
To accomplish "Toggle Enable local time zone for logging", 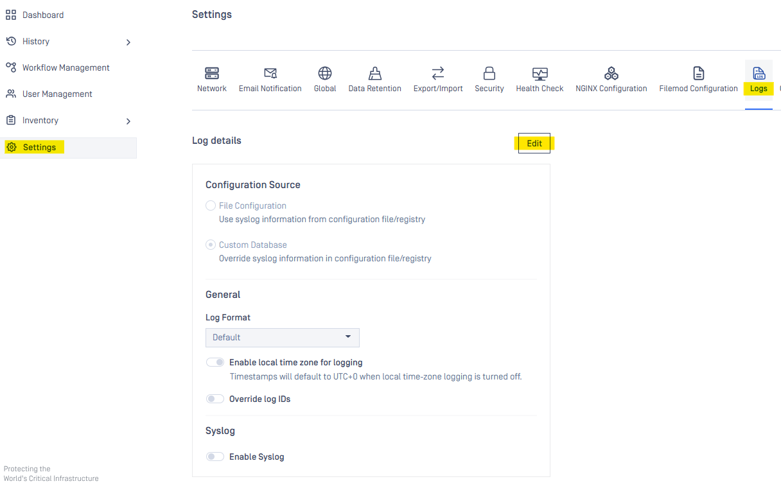I will (215, 362).
